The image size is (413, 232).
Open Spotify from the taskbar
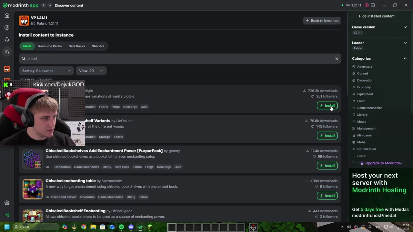click(x=121, y=227)
